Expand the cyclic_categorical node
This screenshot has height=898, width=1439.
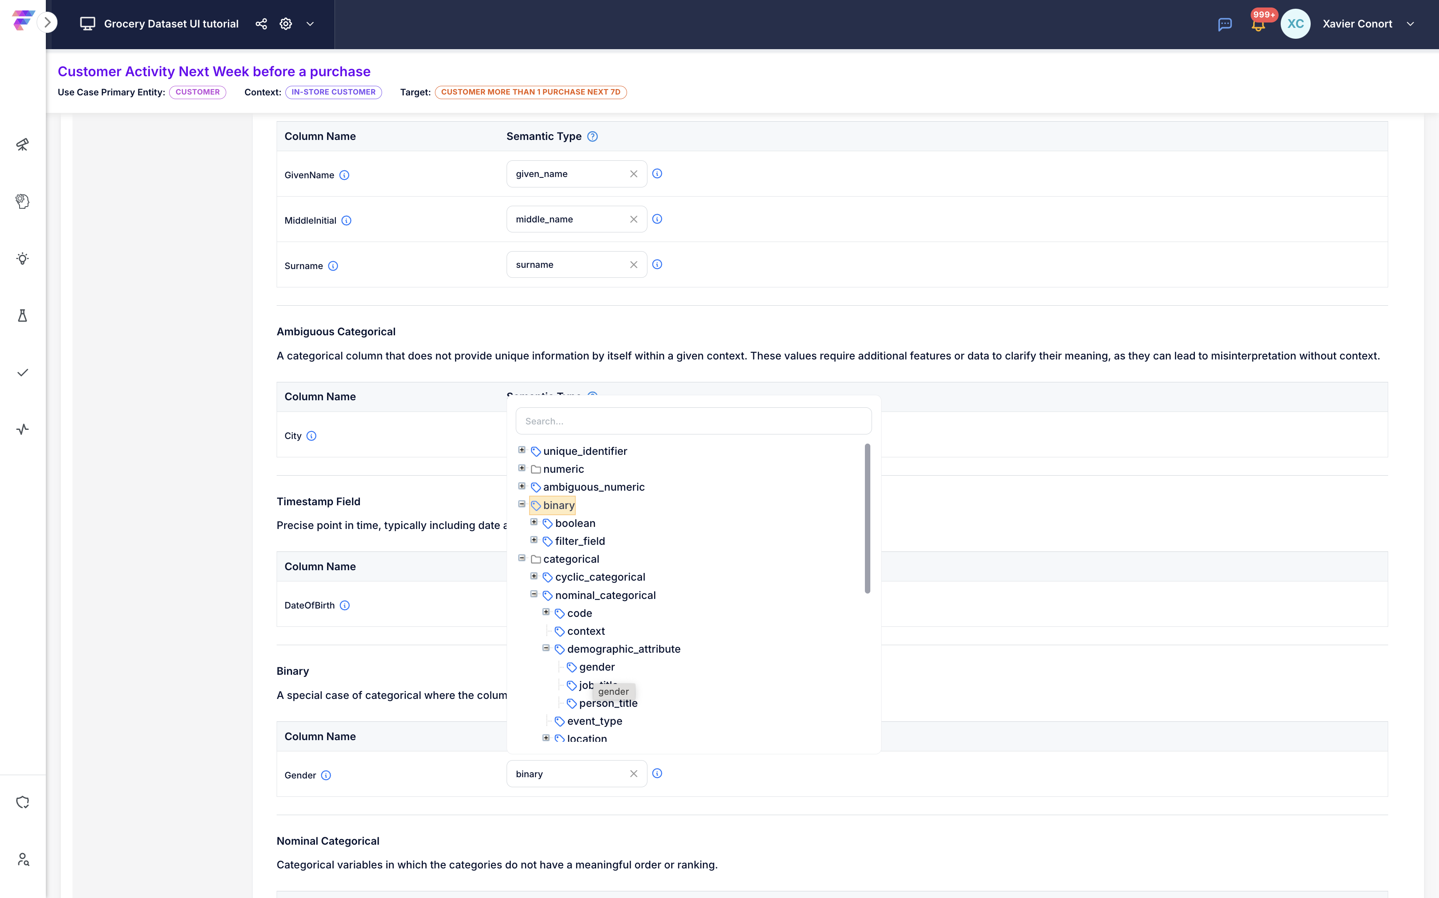tap(534, 576)
